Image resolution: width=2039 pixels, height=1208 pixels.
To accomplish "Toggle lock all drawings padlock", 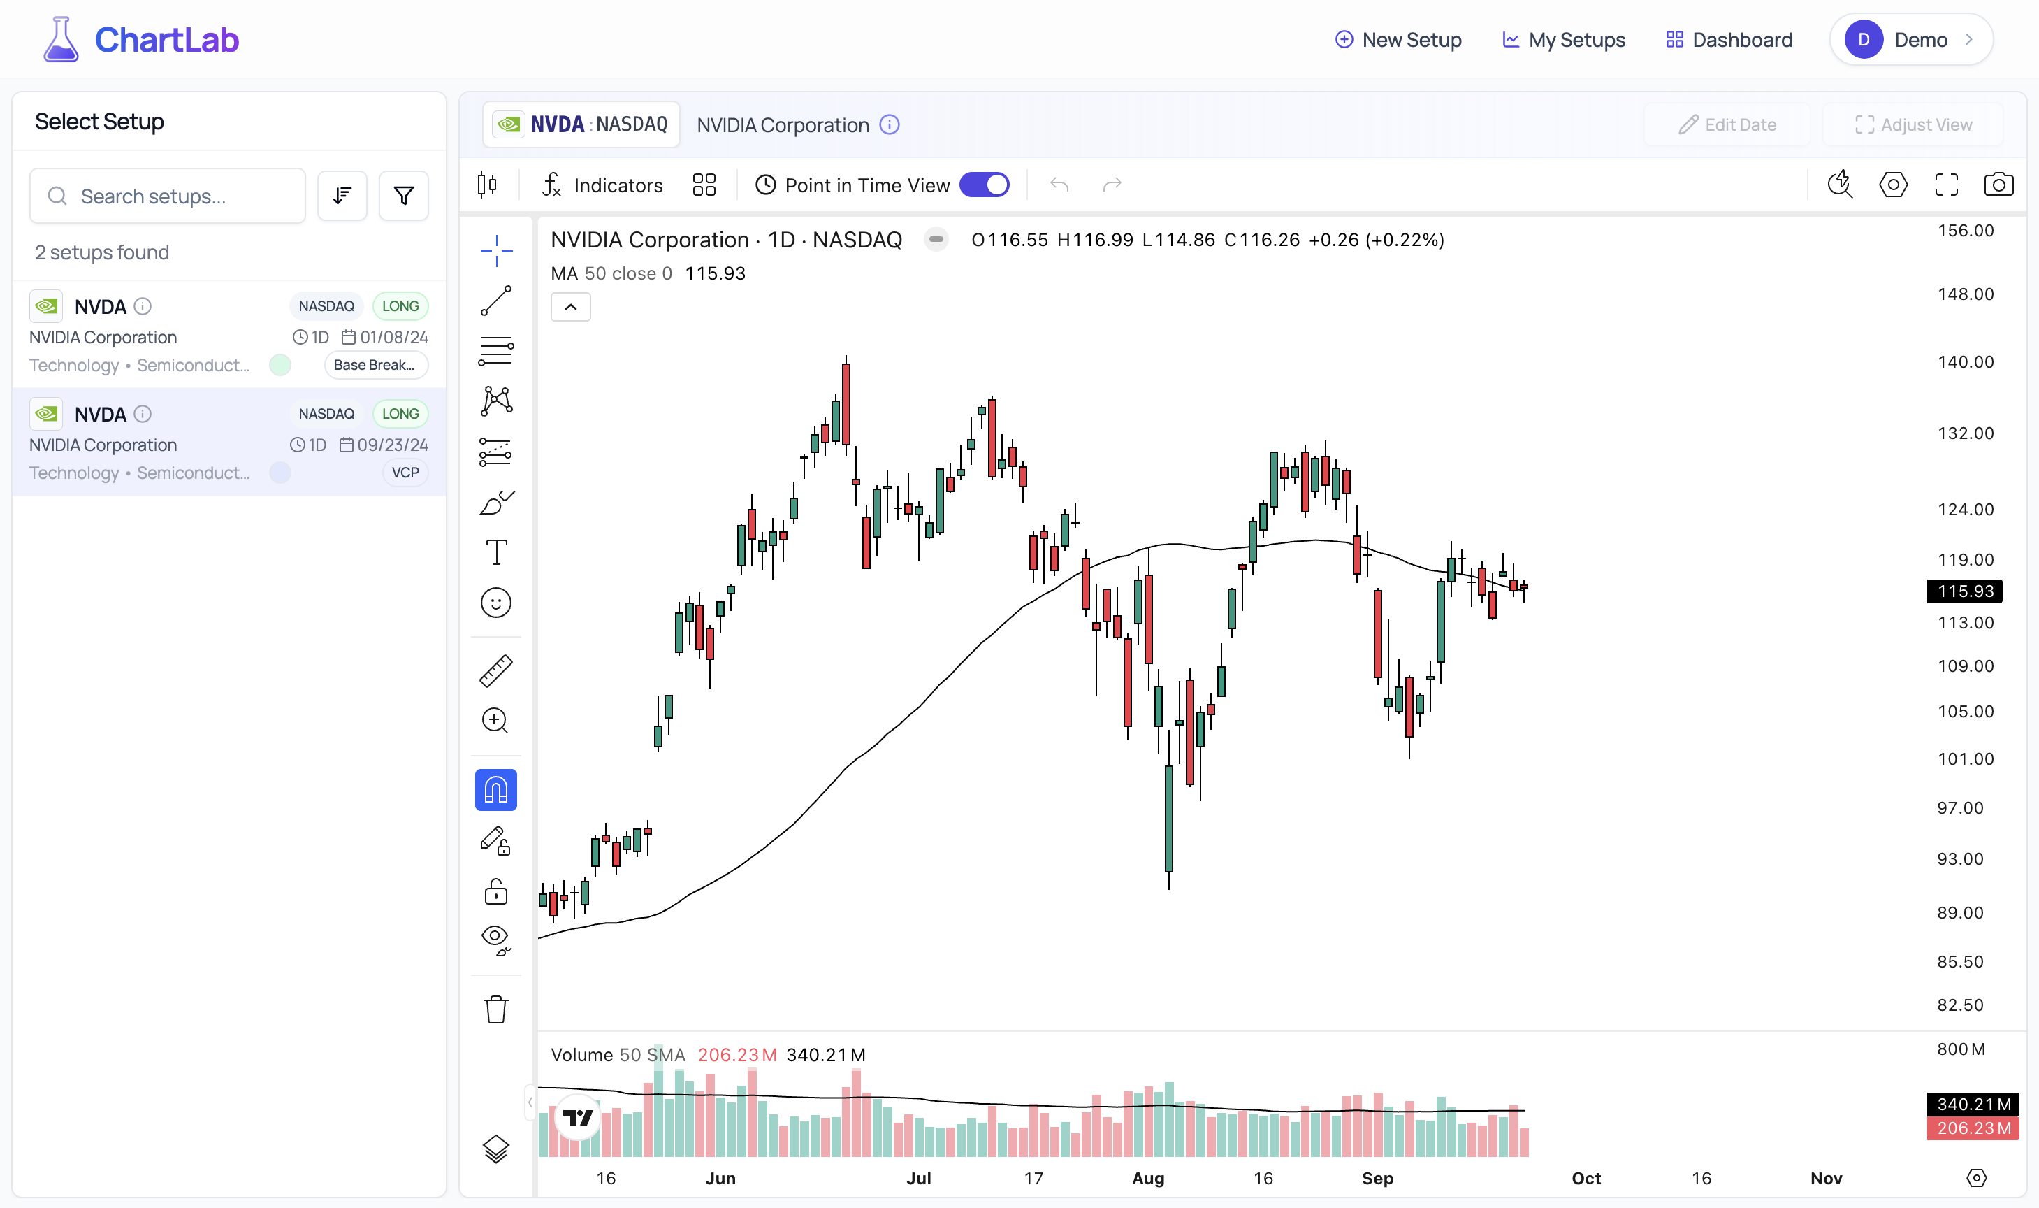I will tap(495, 891).
